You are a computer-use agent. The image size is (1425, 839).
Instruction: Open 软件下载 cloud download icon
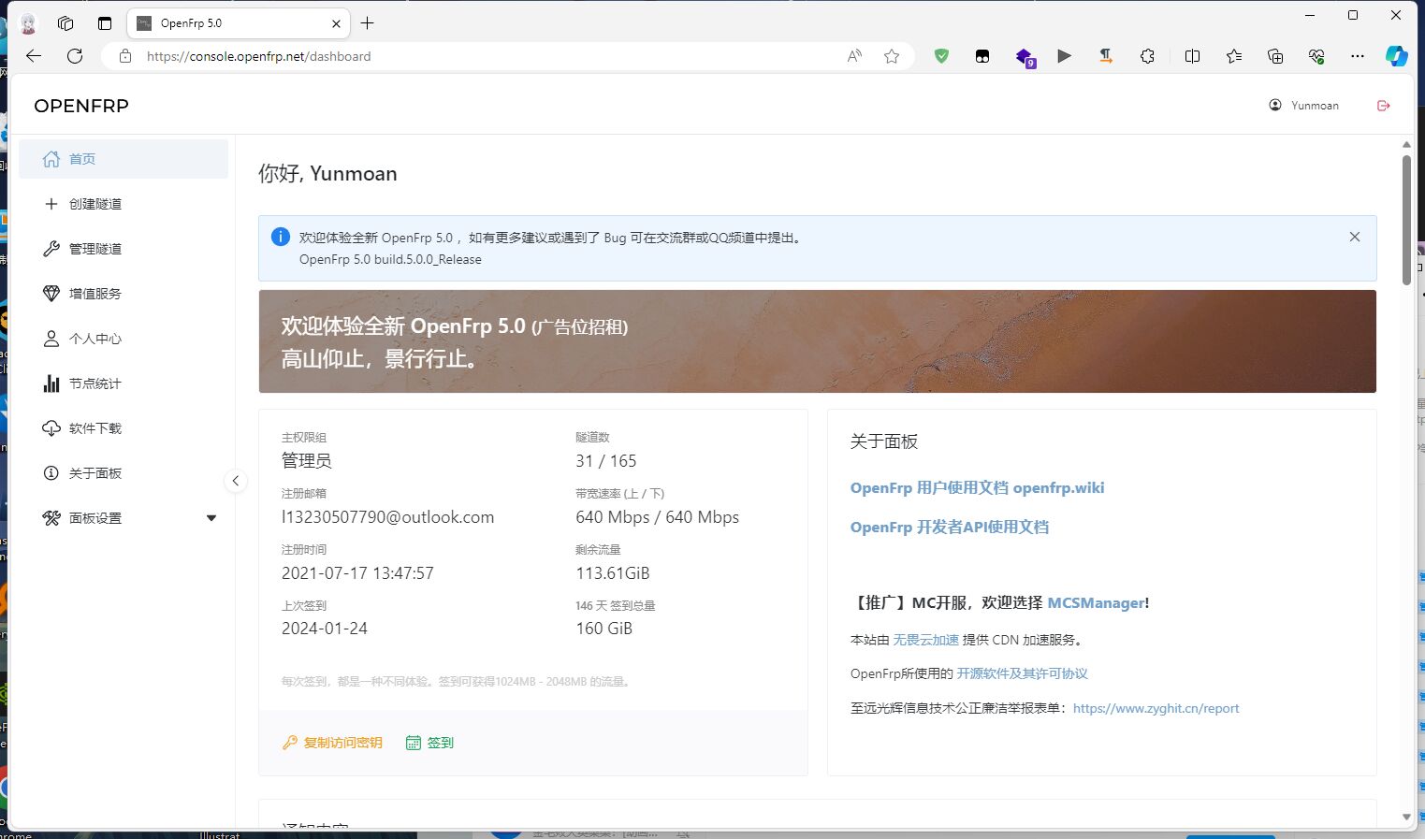coord(51,428)
